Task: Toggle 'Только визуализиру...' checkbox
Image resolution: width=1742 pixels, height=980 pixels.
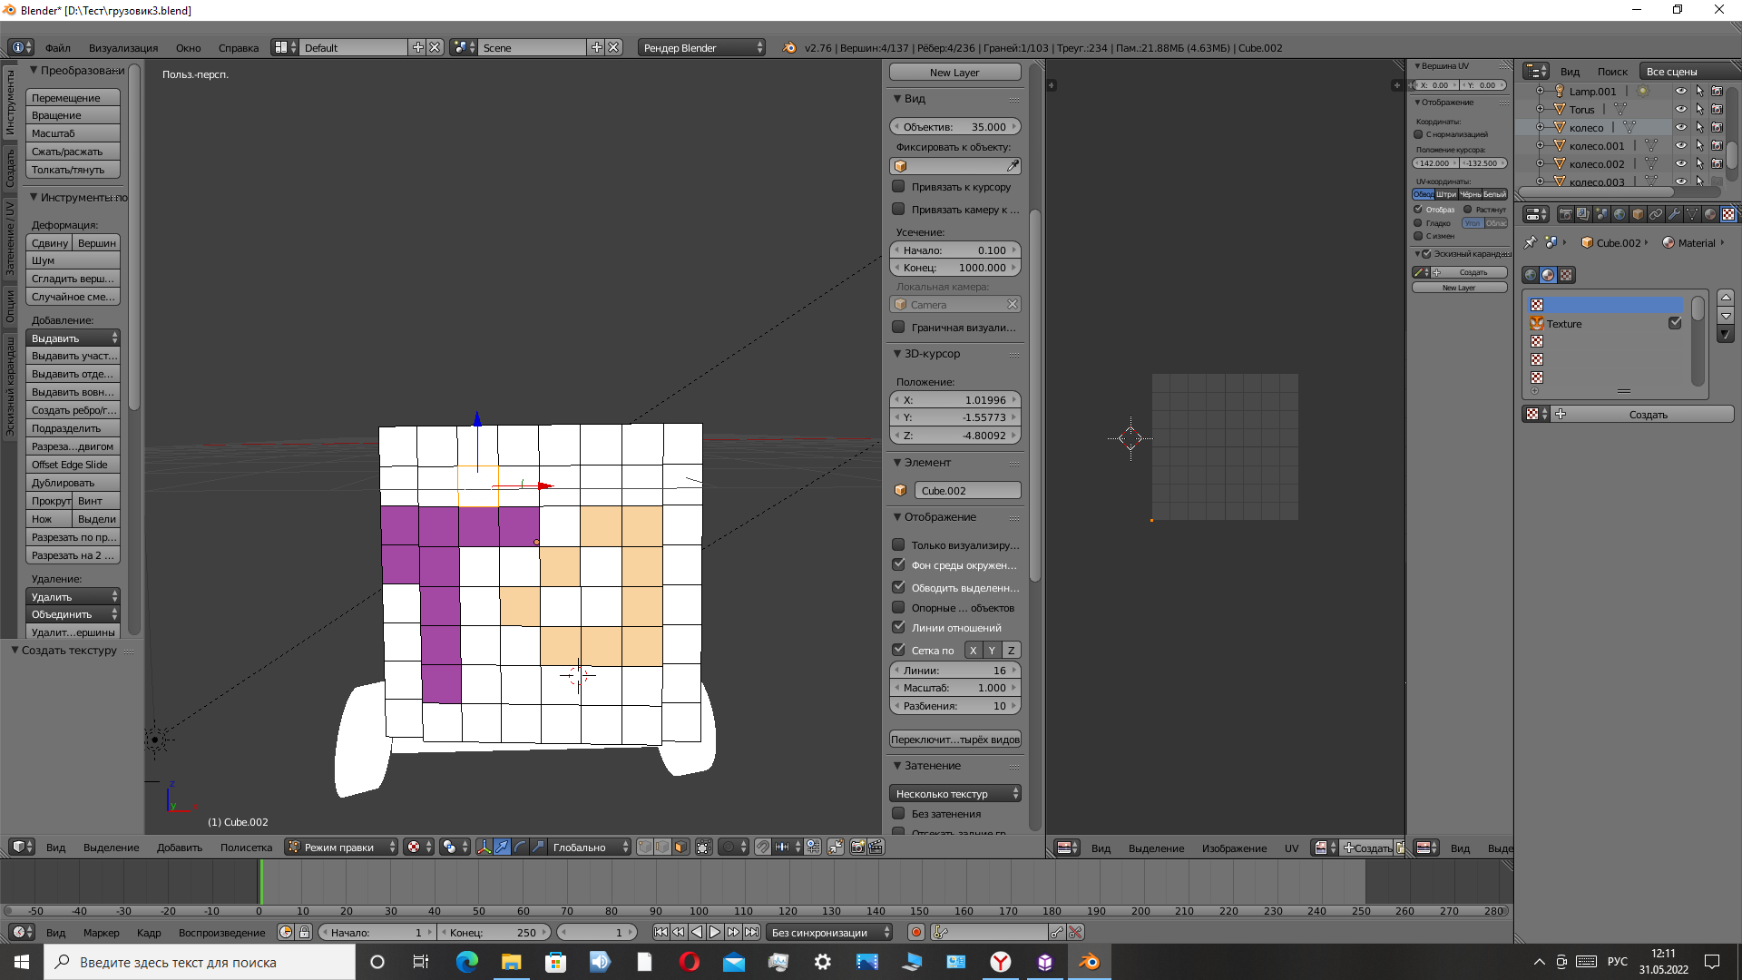Action: click(898, 544)
